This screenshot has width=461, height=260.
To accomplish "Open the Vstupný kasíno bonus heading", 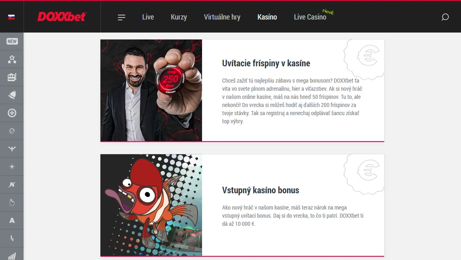I will pyautogui.click(x=261, y=190).
